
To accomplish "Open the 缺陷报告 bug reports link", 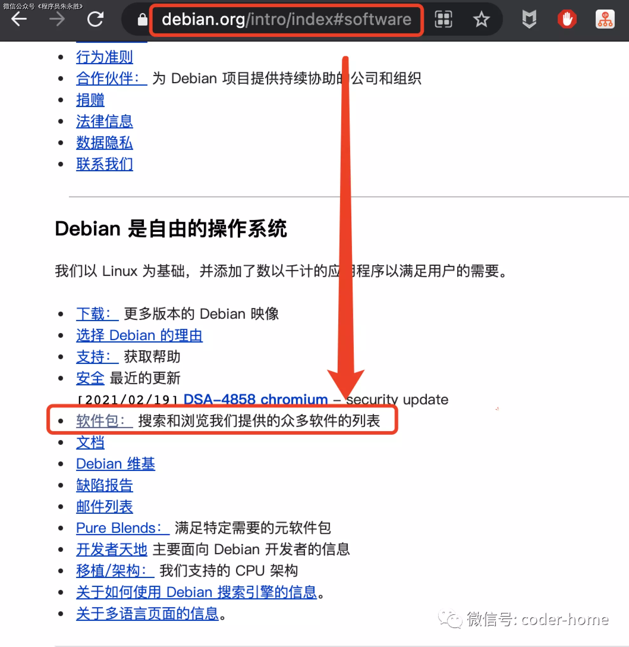I will pyautogui.click(x=105, y=486).
